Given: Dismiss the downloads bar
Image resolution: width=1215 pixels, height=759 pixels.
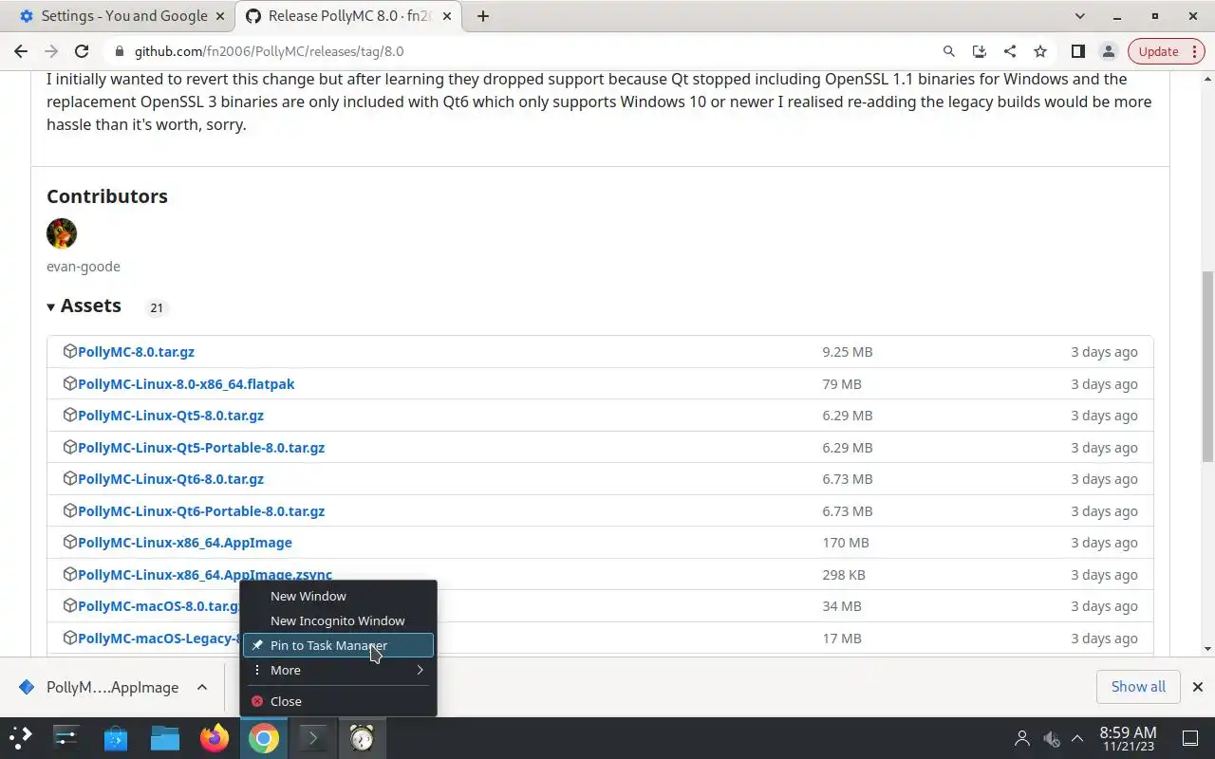Looking at the screenshot, I should click(x=1197, y=687).
